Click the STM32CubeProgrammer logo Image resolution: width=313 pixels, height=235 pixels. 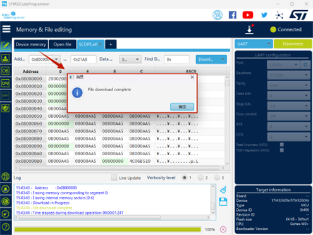click(13, 15)
